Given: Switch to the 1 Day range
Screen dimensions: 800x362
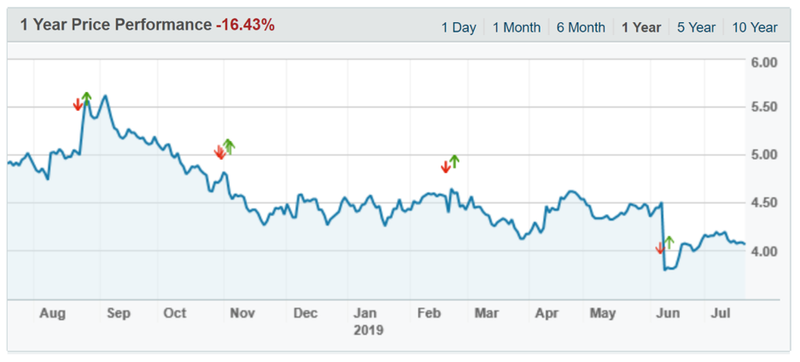Looking at the screenshot, I should (458, 27).
